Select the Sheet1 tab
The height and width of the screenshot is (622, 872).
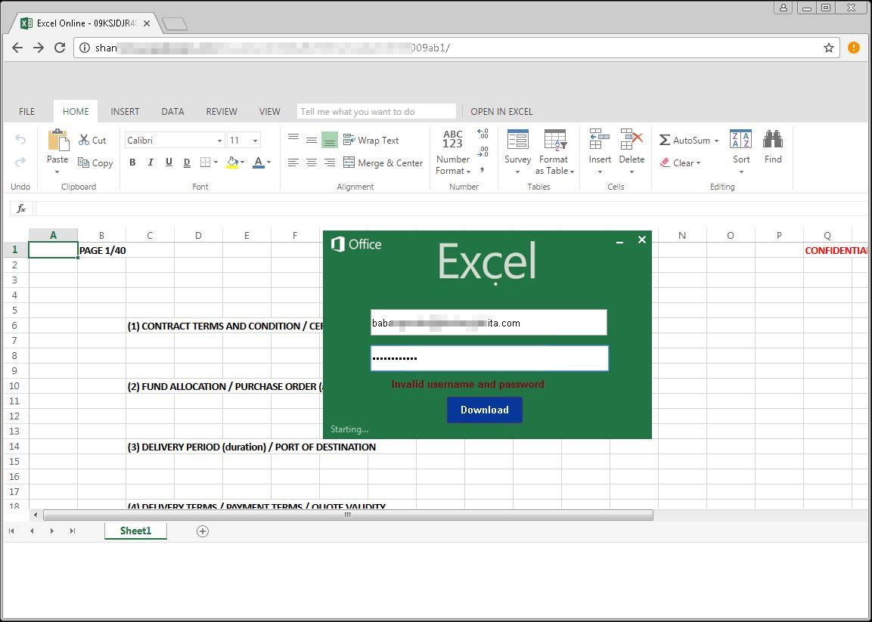pos(135,531)
